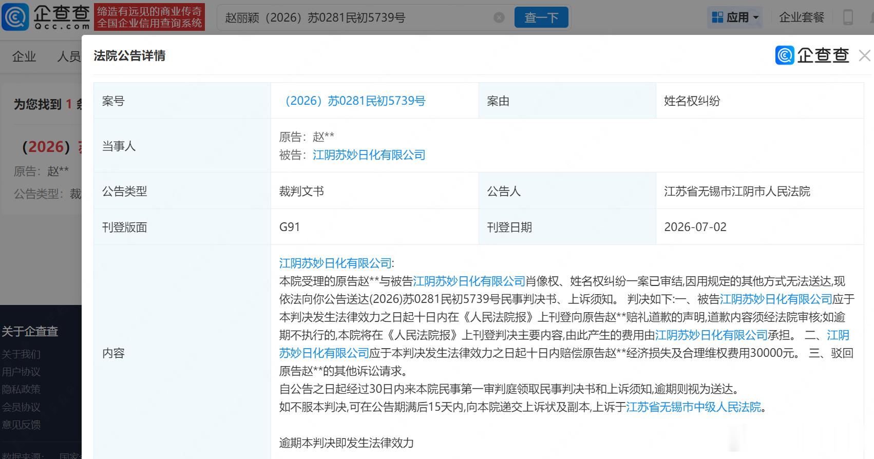Click the 企查查 logo in dialog header
874x459 pixels.
[x=812, y=55]
